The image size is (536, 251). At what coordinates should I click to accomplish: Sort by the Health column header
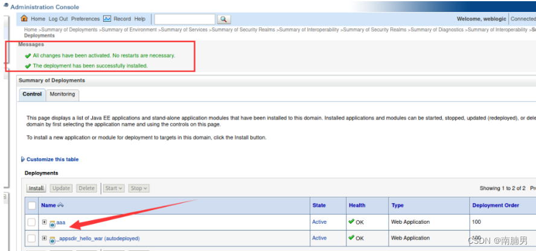(x=357, y=205)
